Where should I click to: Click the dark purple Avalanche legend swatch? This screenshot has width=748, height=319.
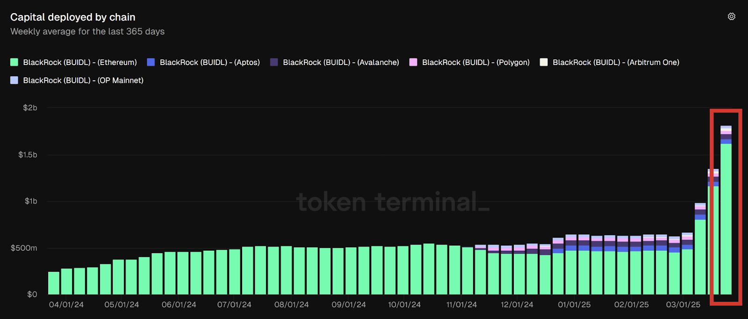(274, 62)
